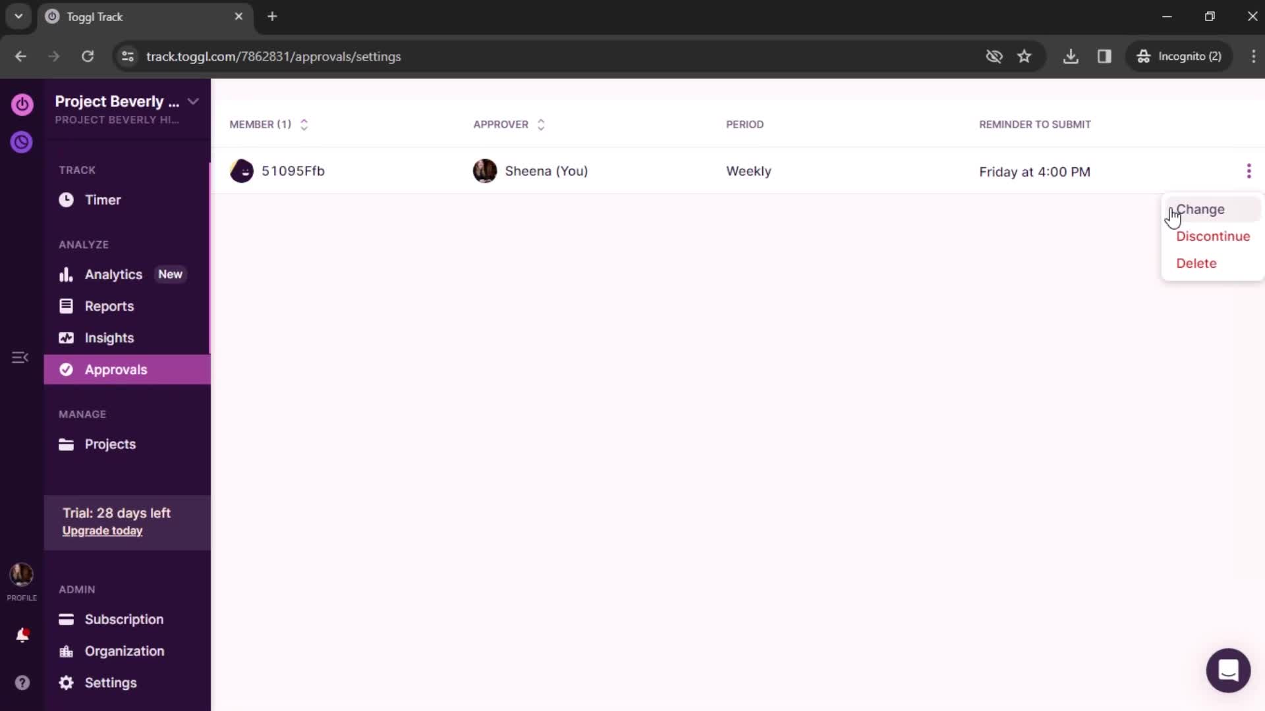The height and width of the screenshot is (711, 1265).
Task: Open Subscription settings in Admin
Action: coord(125,619)
